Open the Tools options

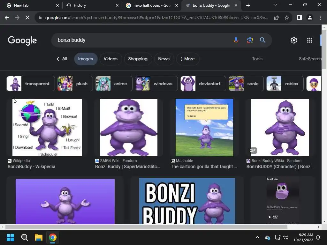tap(257, 59)
